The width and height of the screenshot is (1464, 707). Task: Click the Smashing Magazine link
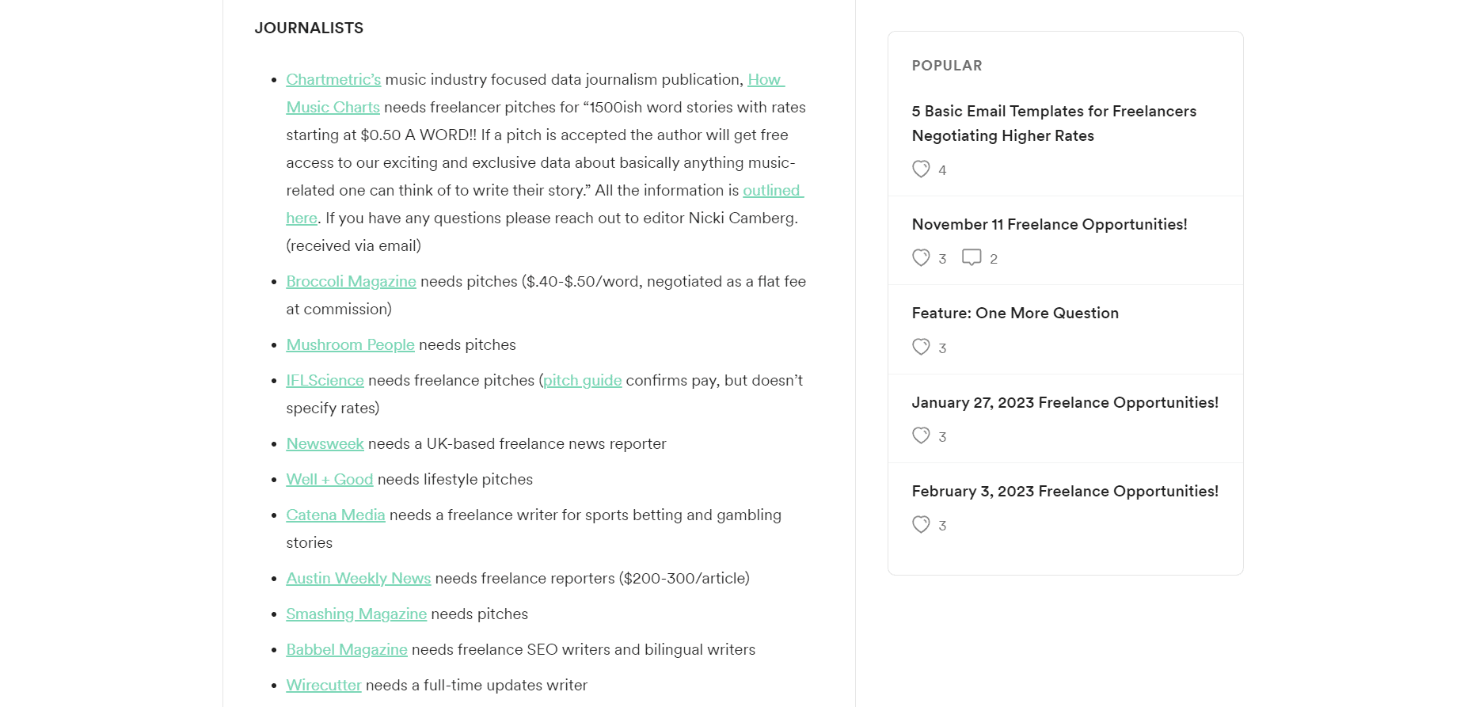tap(356, 614)
